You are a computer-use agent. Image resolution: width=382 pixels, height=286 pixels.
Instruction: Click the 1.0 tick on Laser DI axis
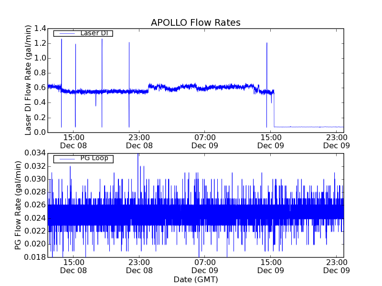point(40,58)
